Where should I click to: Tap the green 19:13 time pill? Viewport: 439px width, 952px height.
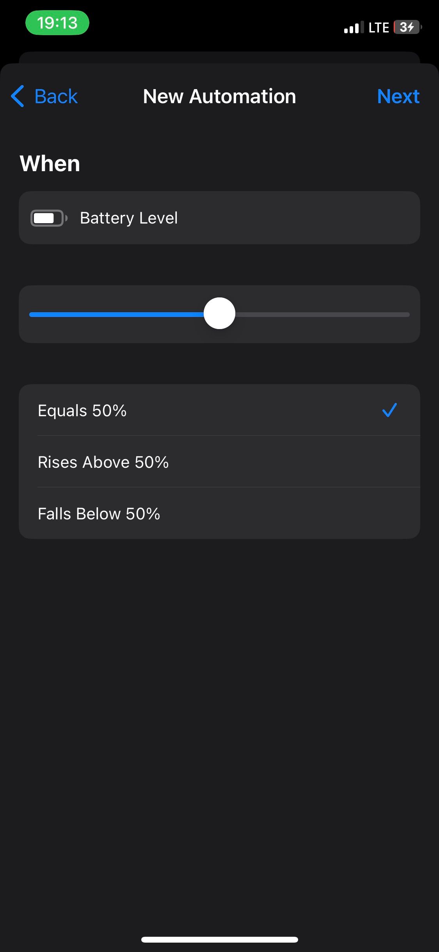pyautogui.click(x=57, y=23)
